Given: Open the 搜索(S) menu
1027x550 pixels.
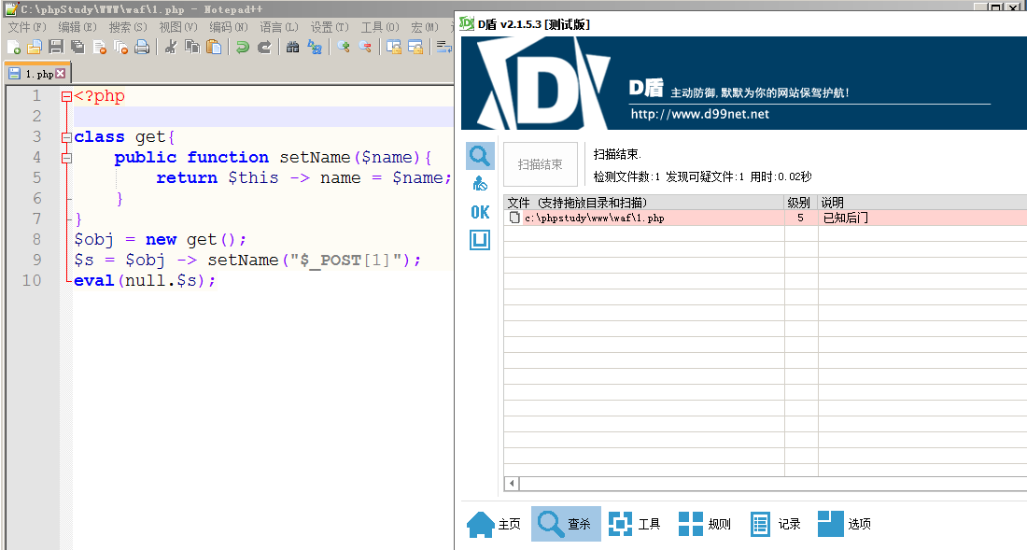Looking at the screenshot, I should click(x=128, y=27).
